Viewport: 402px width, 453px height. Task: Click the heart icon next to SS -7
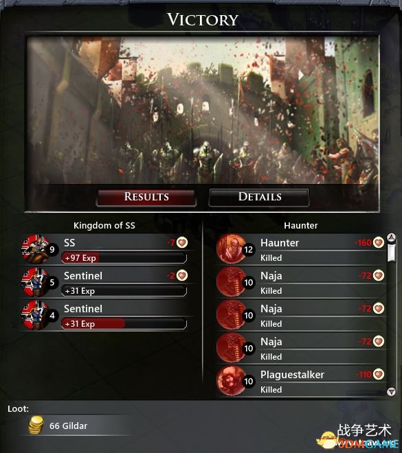coord(182,242)
